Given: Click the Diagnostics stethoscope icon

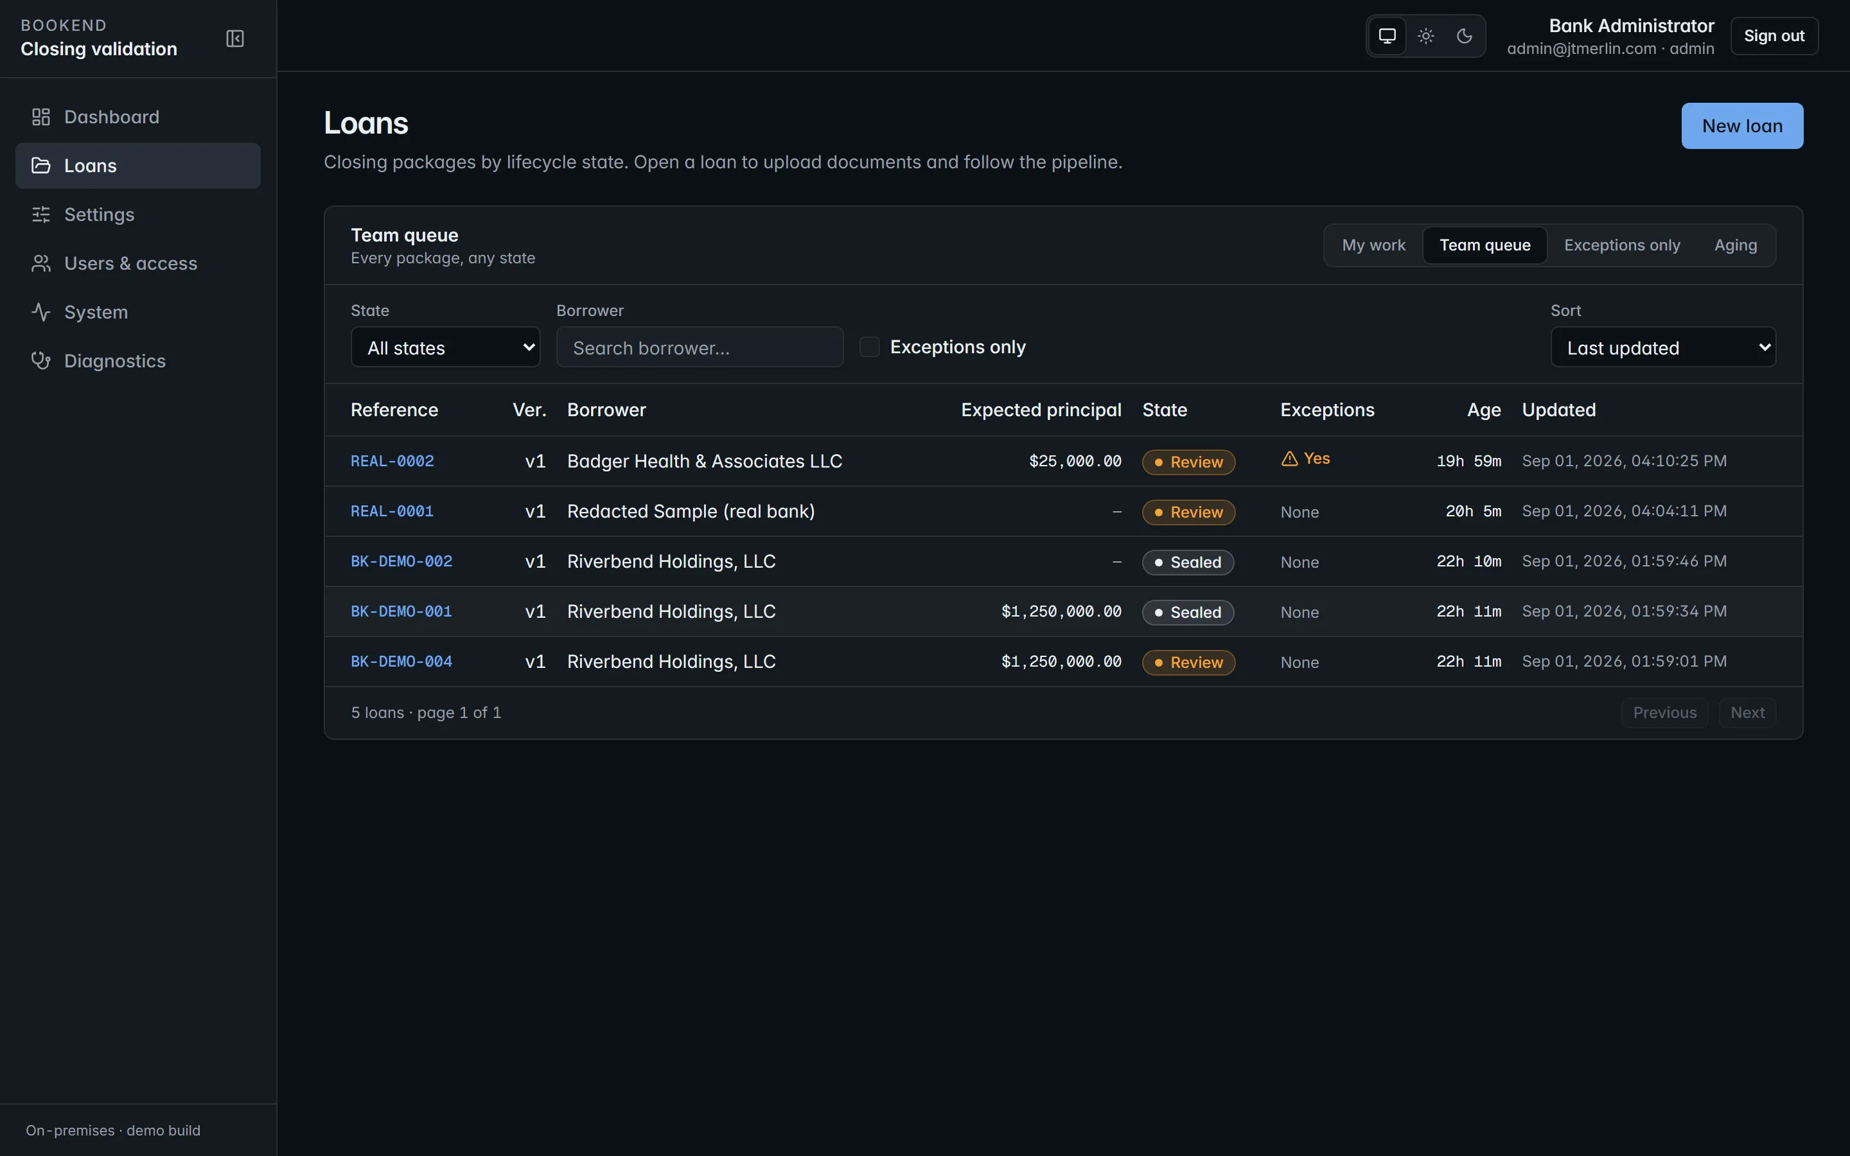Looking at the screenshot, I should tap(41, 361).
